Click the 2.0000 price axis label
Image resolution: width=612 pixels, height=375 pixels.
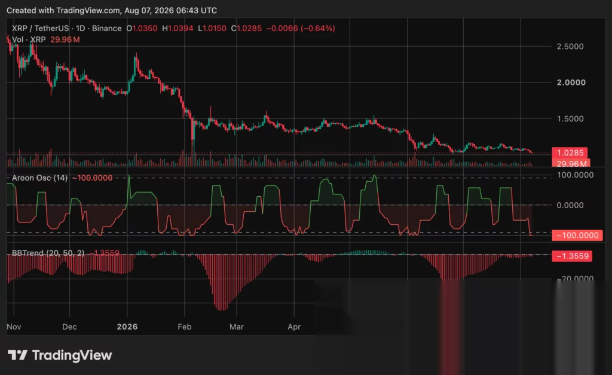pyautogui.click(x=571, y=83)
